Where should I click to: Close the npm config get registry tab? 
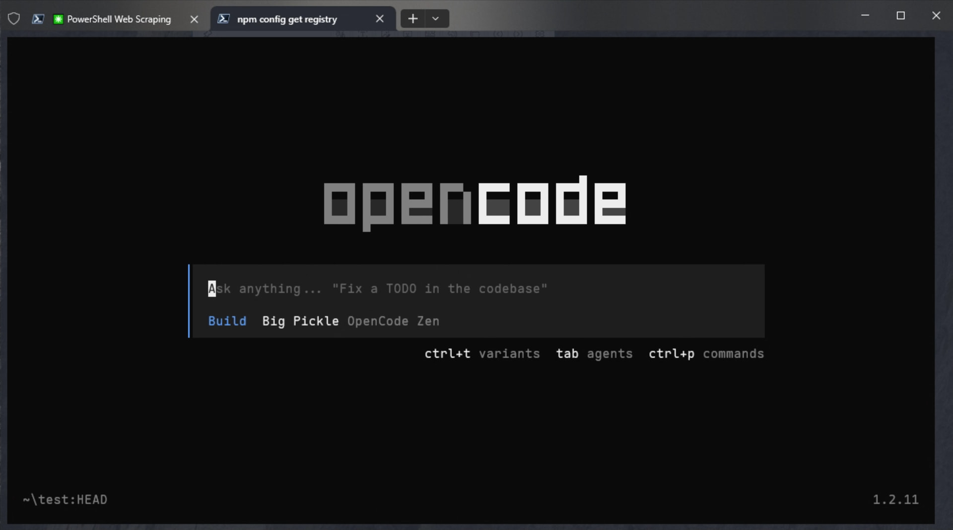point(380,19)
